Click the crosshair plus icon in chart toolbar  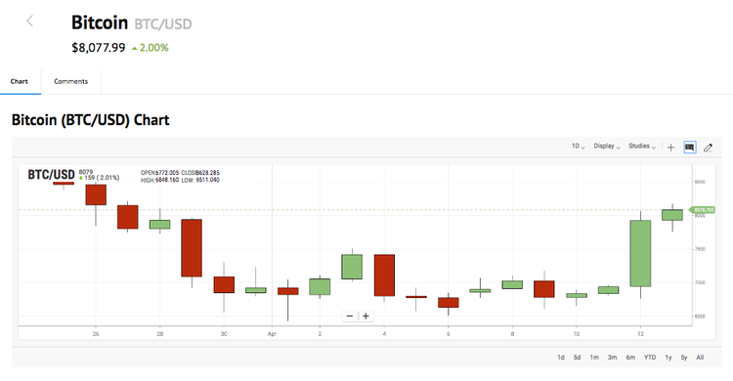[670, 148]
